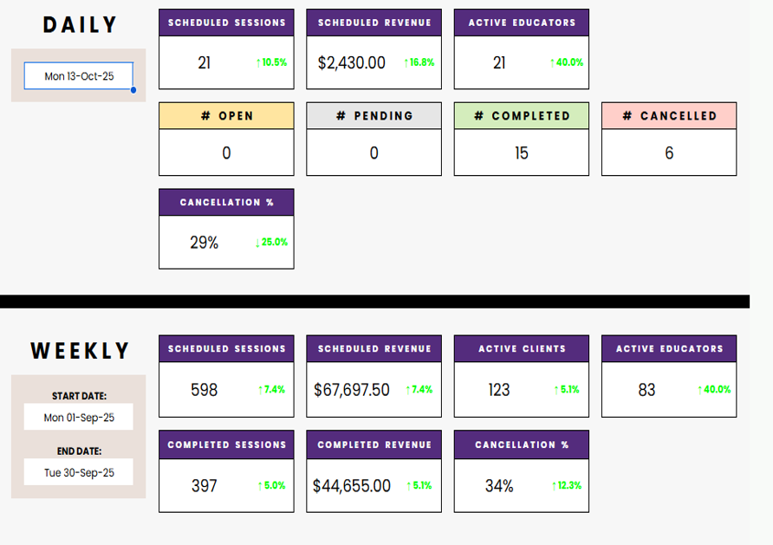Select the daily date cell Mon 13-Oct-25
Viewport: 773px width, 545px height.
click(78, 76)
